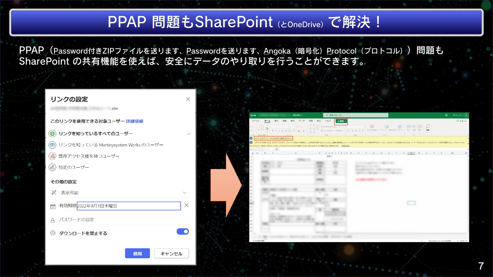Click the 条件付き書式 icon

click(x=372, y=127)
